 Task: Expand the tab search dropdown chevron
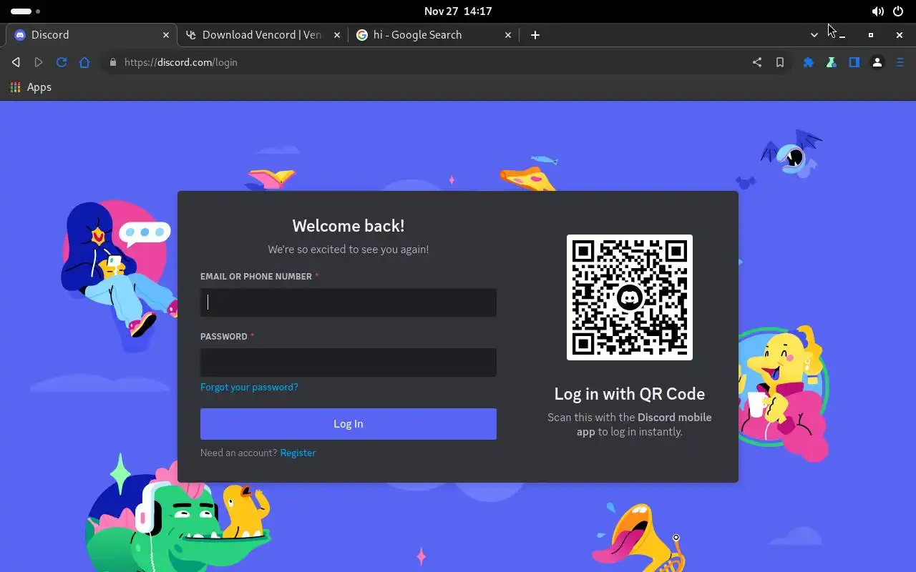pos(814,35)
